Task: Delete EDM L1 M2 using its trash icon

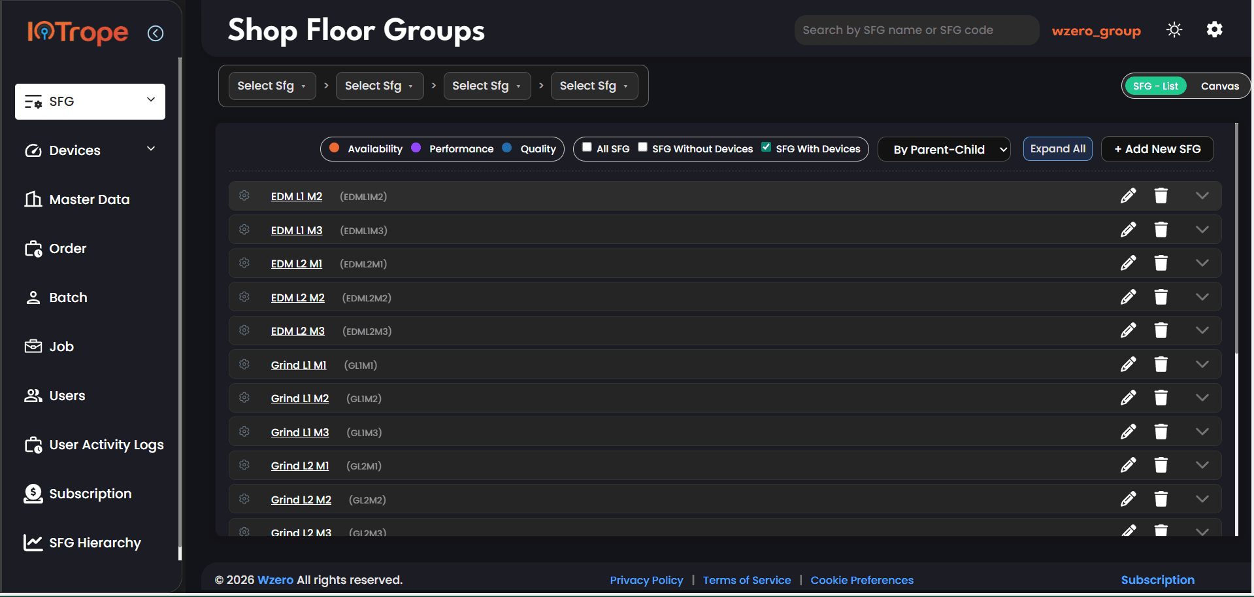Action: tap(1161, 196)
